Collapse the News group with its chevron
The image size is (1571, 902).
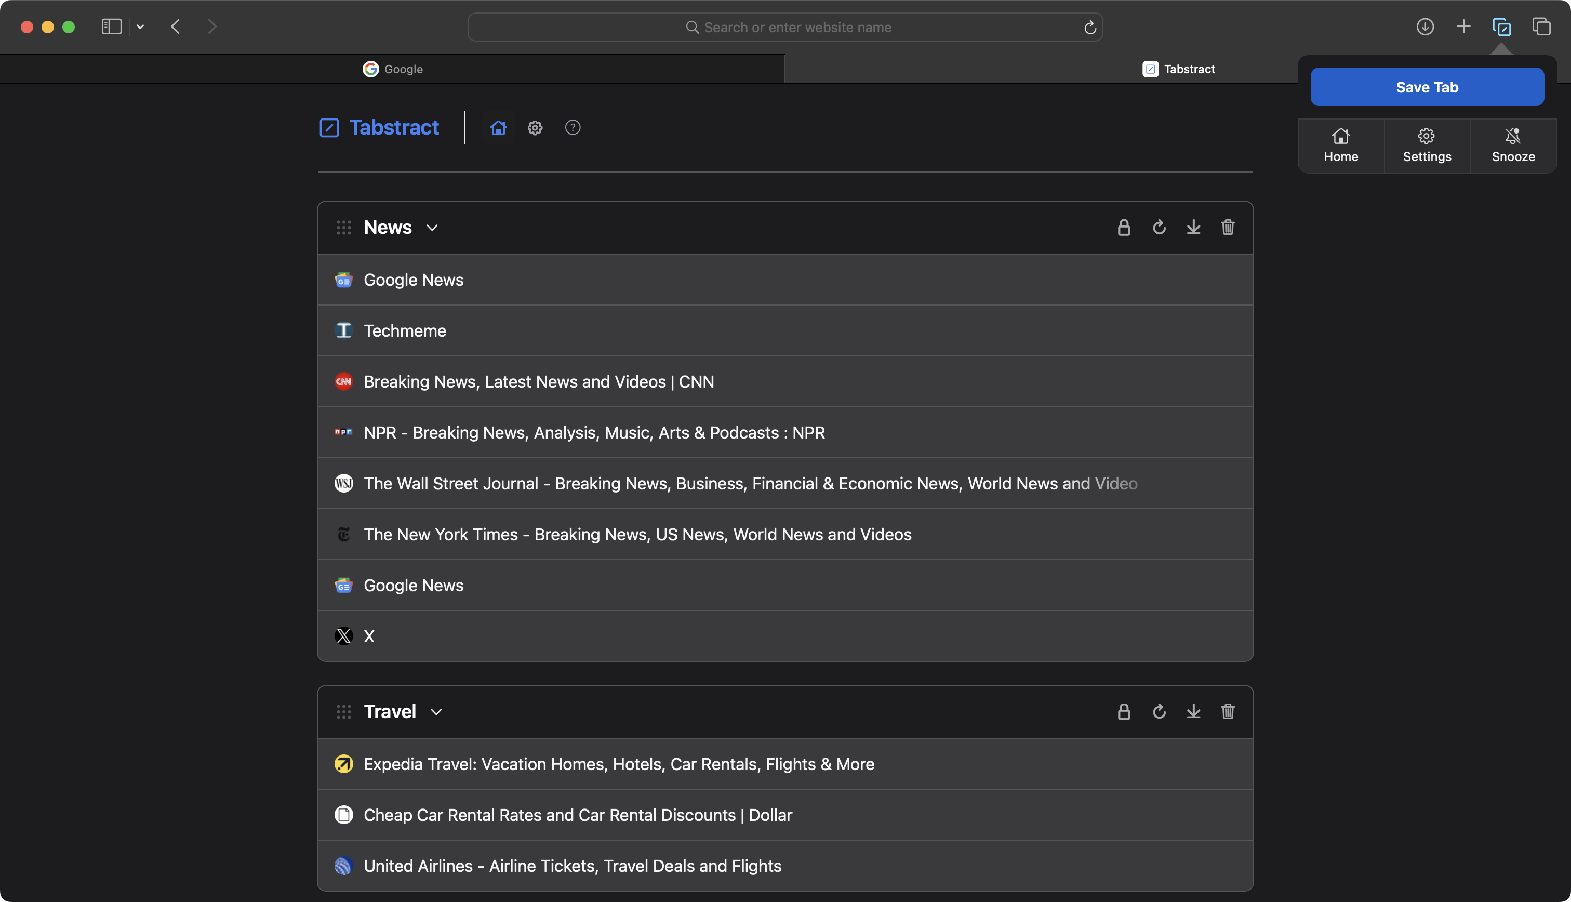pos(432,228)
